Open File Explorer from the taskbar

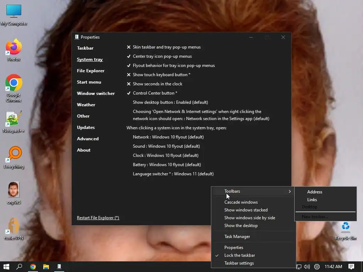point(46,267)
